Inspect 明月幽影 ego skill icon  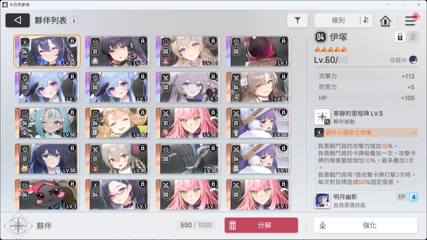point(322,200)
